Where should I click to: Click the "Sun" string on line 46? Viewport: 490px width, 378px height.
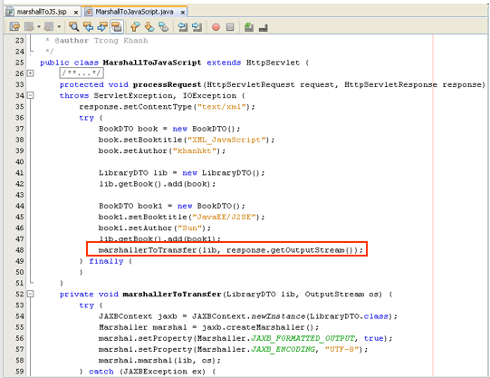click(x=189, y=228)
